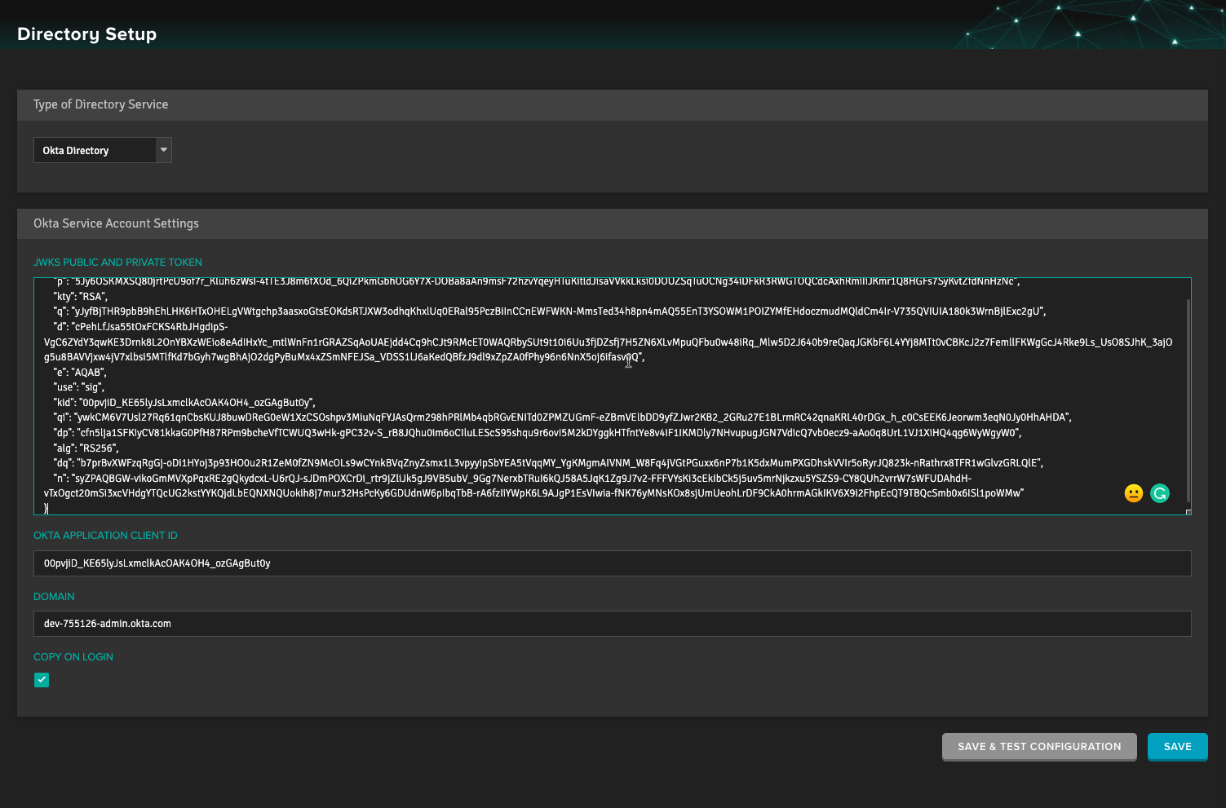Click the Save button
Viewport: 1226px width, 808px height.
point(1177,746)
